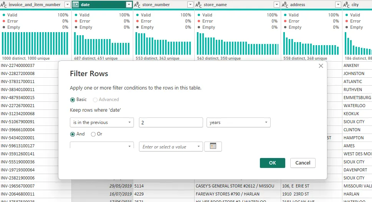Open the empty second condition operator dropdown
372x202 pixels.
point(102,145)
